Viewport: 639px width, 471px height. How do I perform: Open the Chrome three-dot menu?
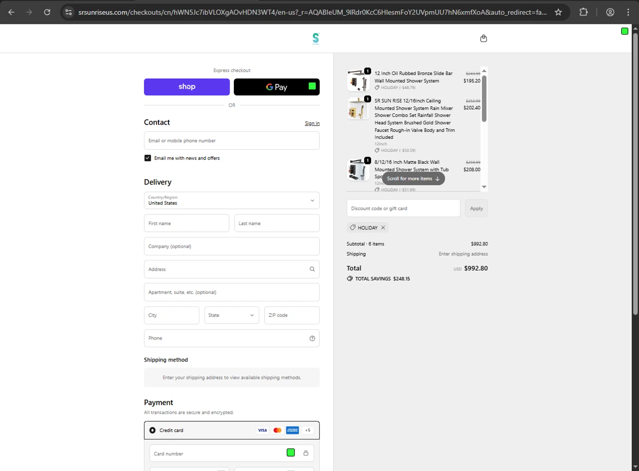pos(628,12)
